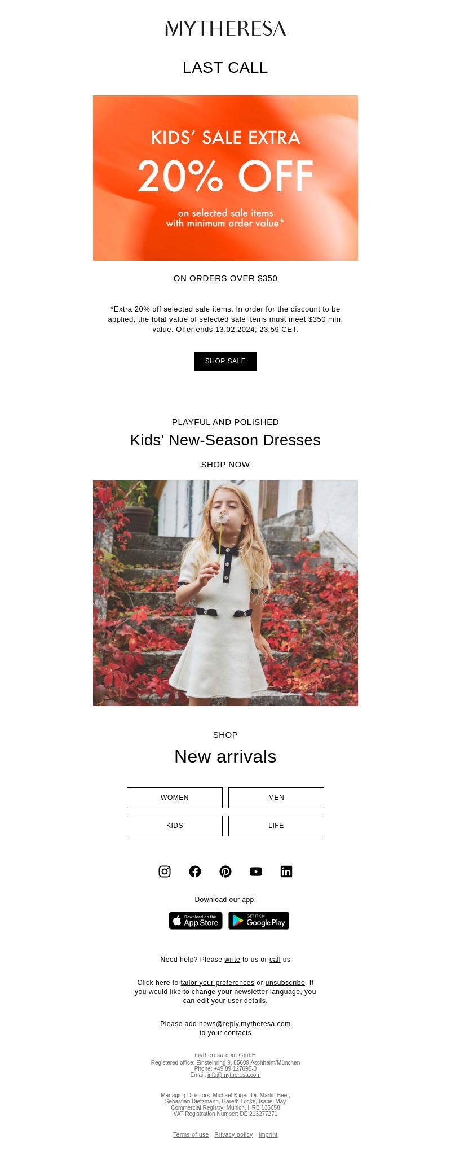Select the WOMEN new arrivals button

[175, 798]
